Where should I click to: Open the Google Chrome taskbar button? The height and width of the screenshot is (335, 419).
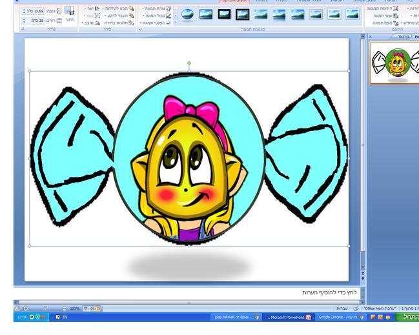pyautogui.click(x=340, y=318)
